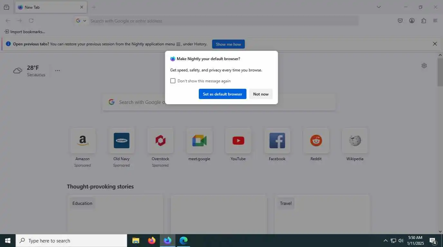Viewport: 443px width, 247px height.
Task: Open the Windows Start menu
Action: (8, 241)
